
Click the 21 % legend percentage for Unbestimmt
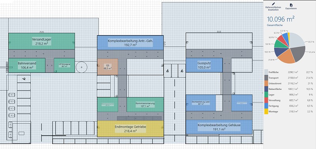[x=310, y=84]
